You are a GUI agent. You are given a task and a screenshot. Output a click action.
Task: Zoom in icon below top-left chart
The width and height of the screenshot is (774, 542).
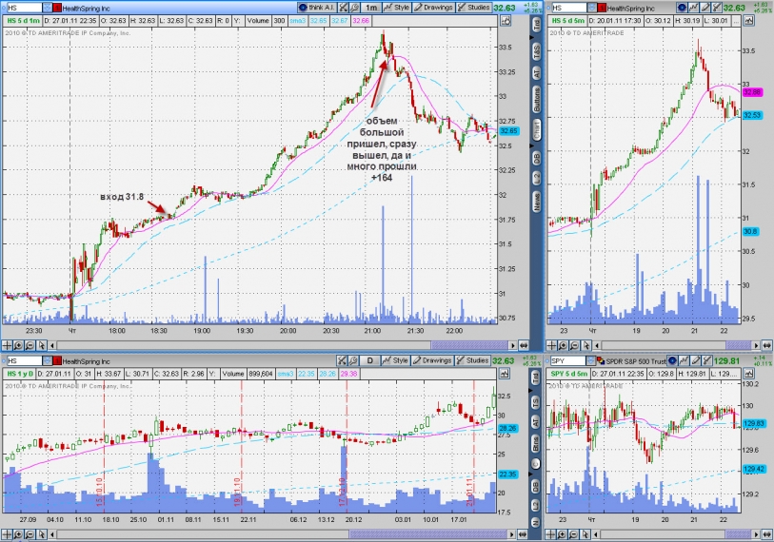pyautogui.click(x=18, y=345)
